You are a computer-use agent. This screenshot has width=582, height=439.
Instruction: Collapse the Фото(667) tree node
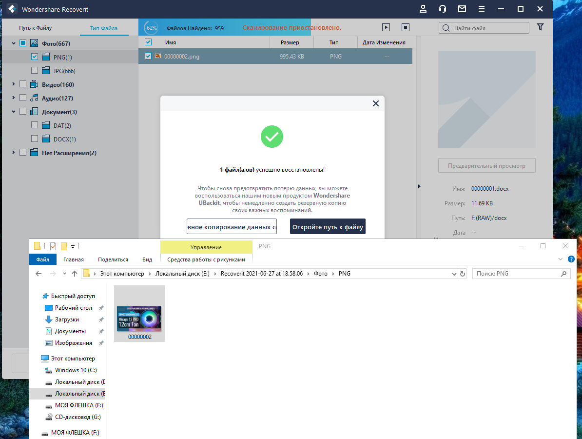coord(13,43)
